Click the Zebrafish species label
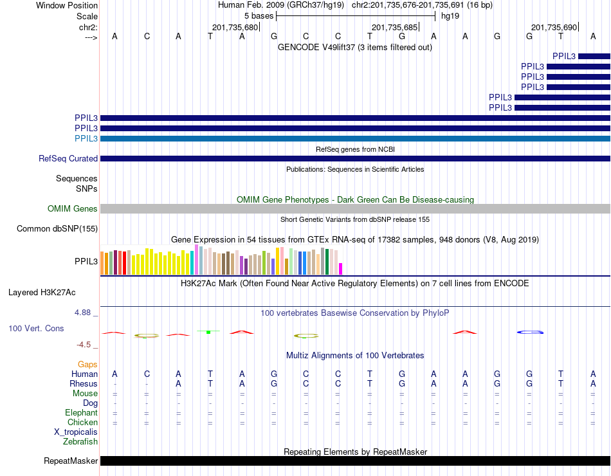The image size is (611, 476). click(80, 442)
